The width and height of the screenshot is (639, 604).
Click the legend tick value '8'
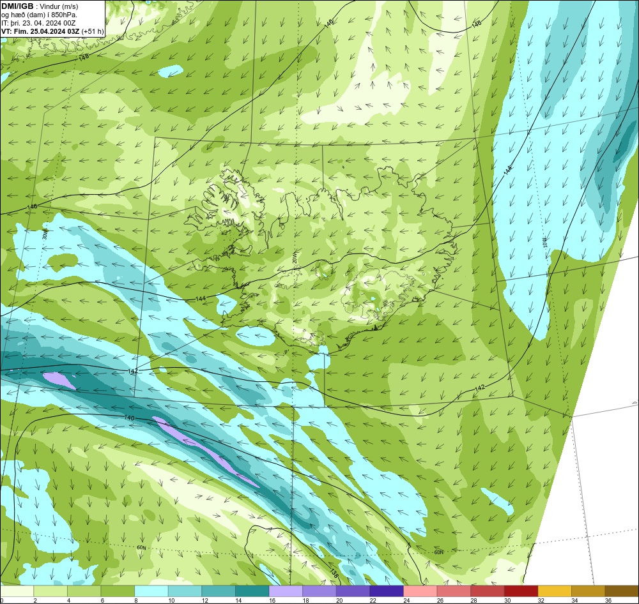pos(135,600)
